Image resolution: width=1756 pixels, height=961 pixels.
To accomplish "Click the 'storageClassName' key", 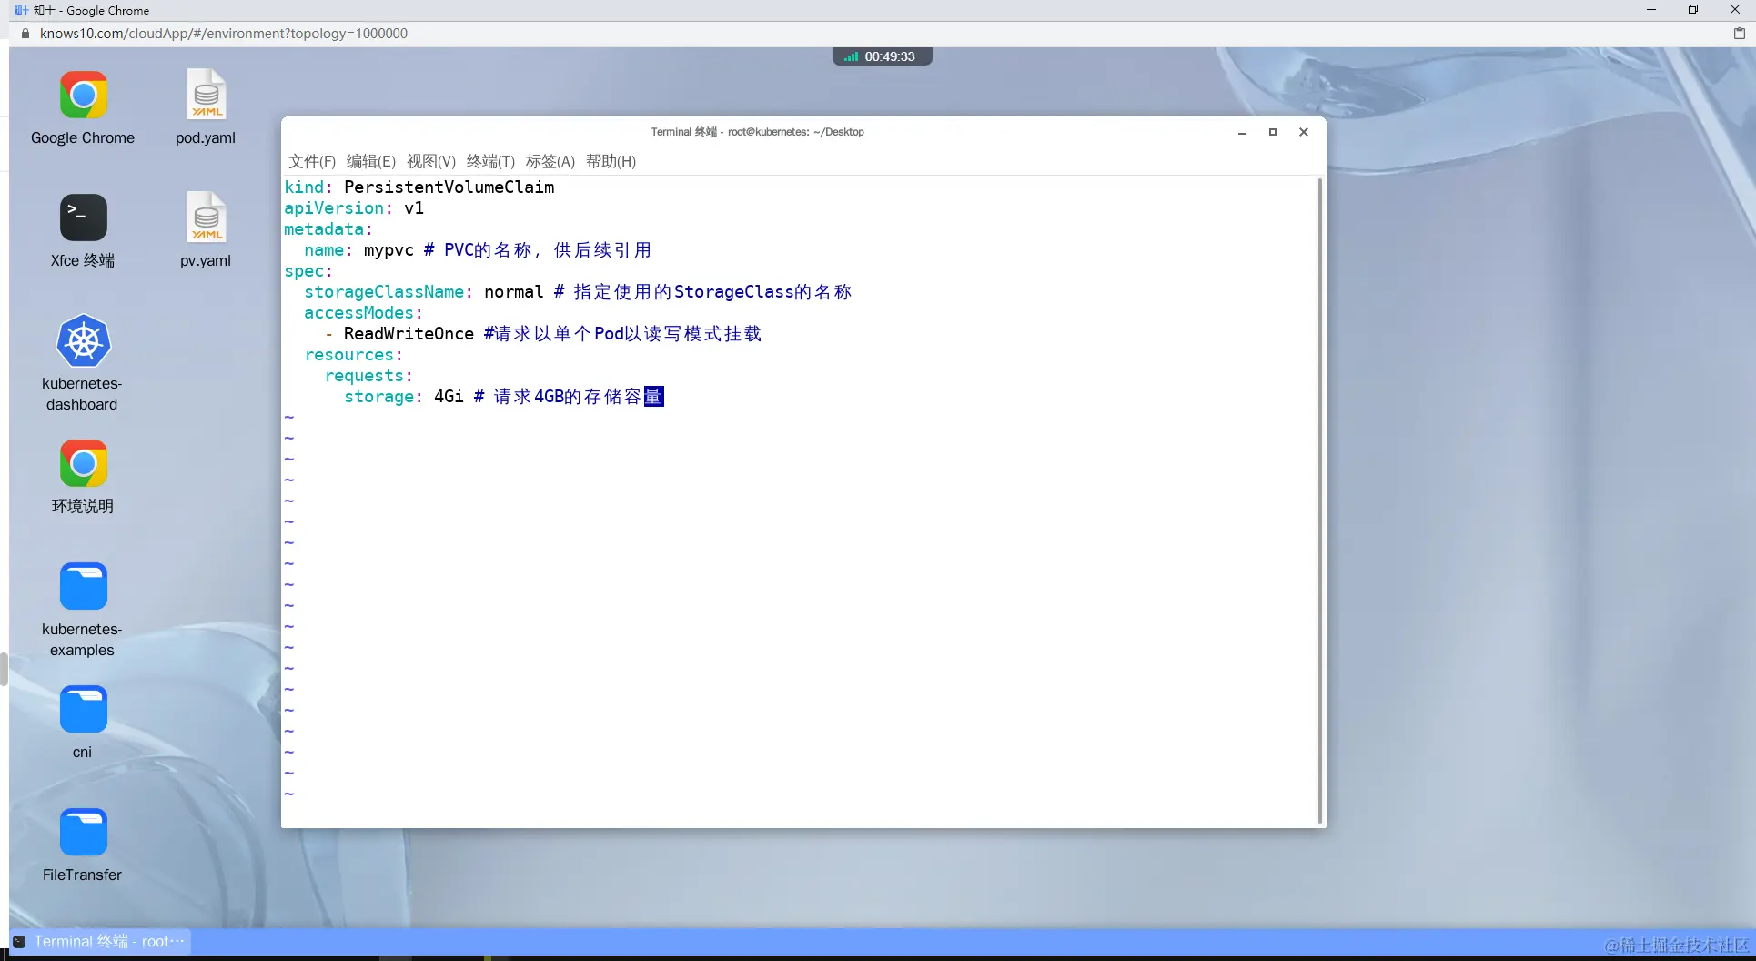I will pyautogui.click(x=384, y=292).
